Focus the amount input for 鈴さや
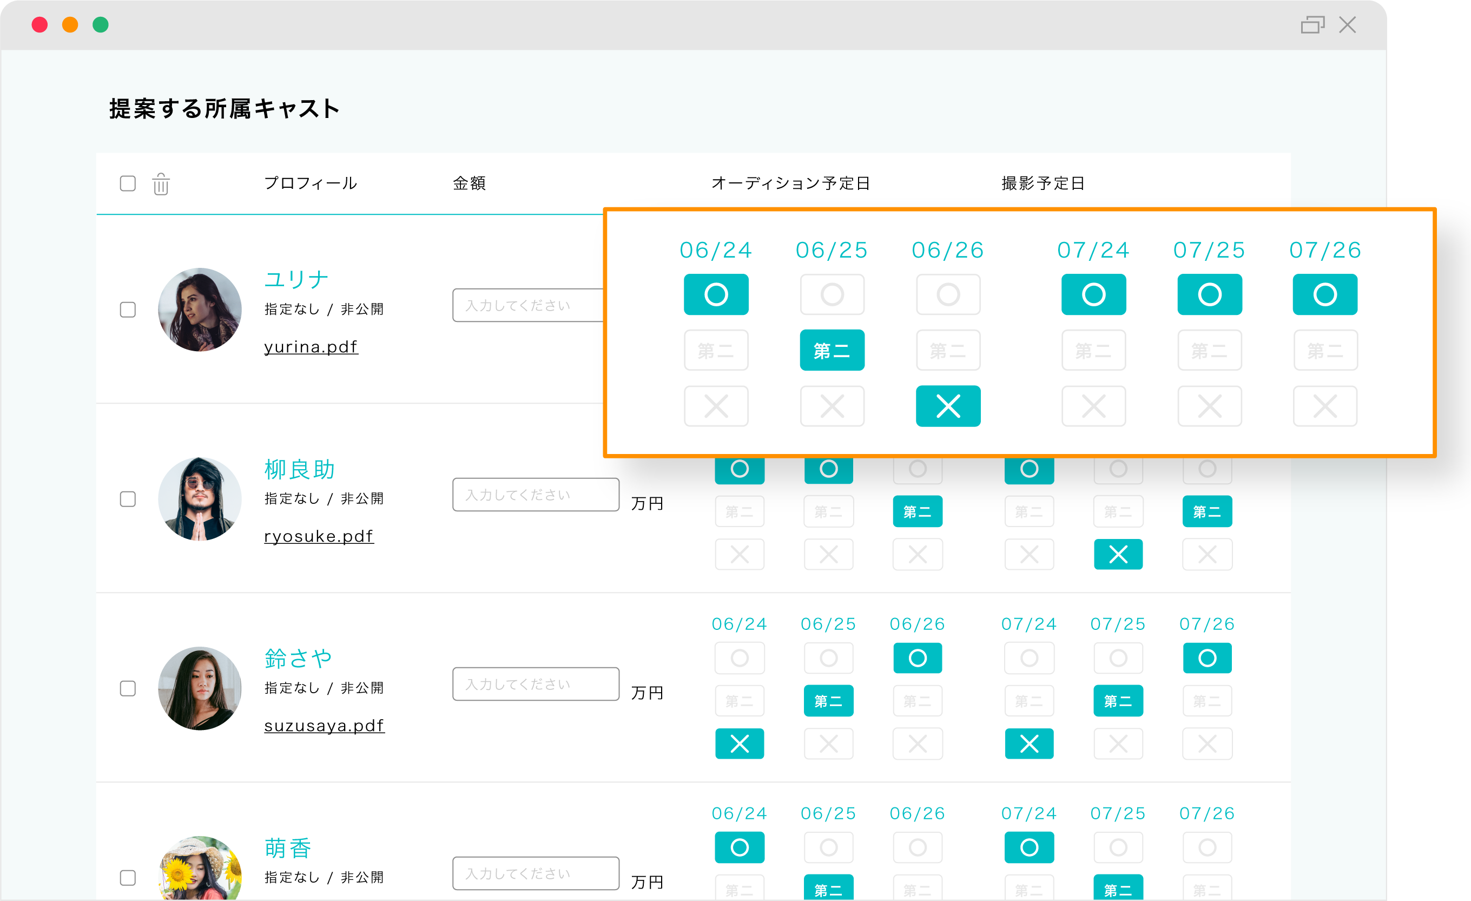Image resolution: width=1471 pixels, height=901 pixels. click(536, 683)
